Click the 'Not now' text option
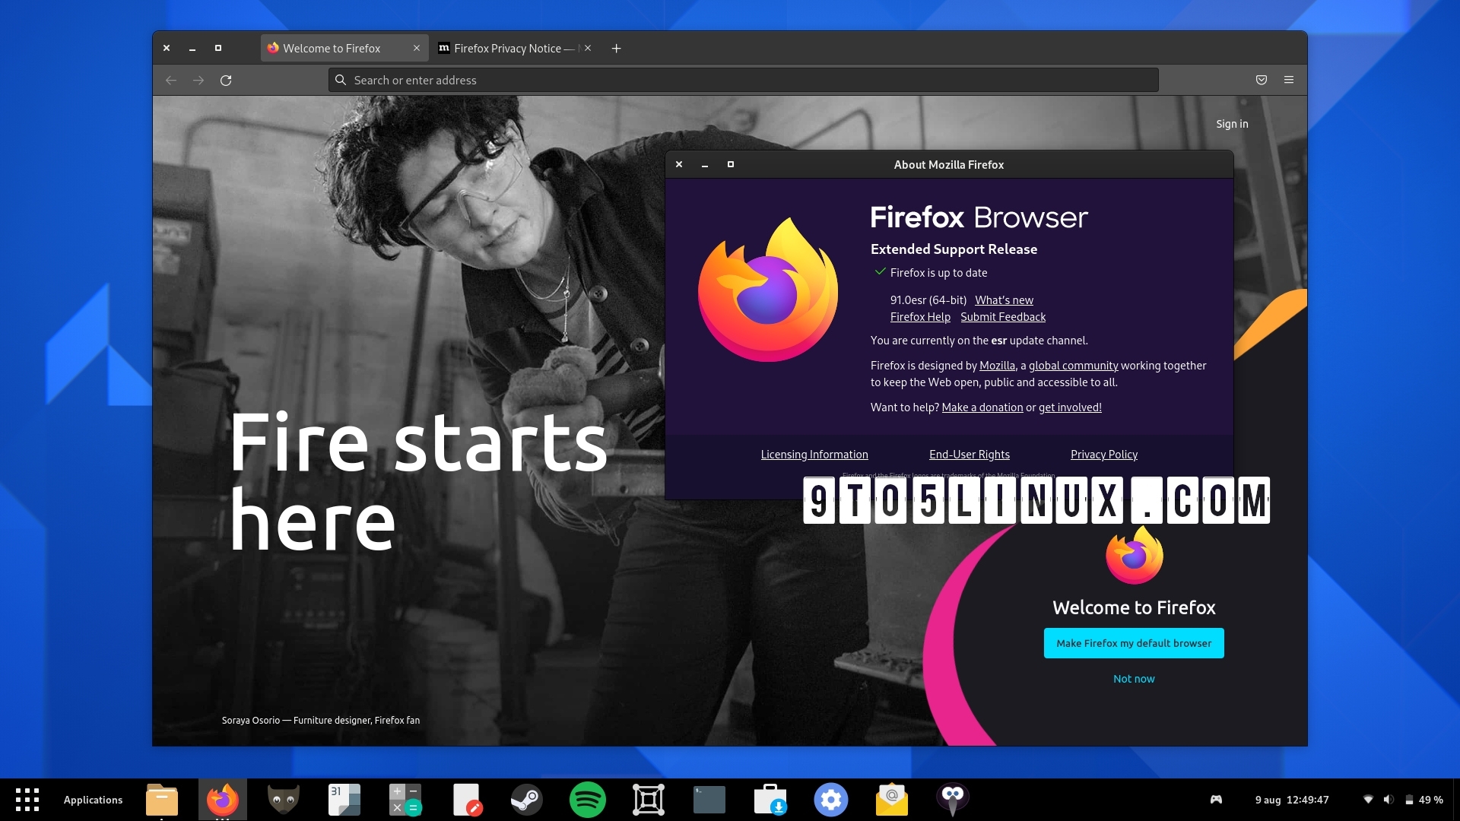This screenshot has height=821, width=1460. pos(1134,679)
